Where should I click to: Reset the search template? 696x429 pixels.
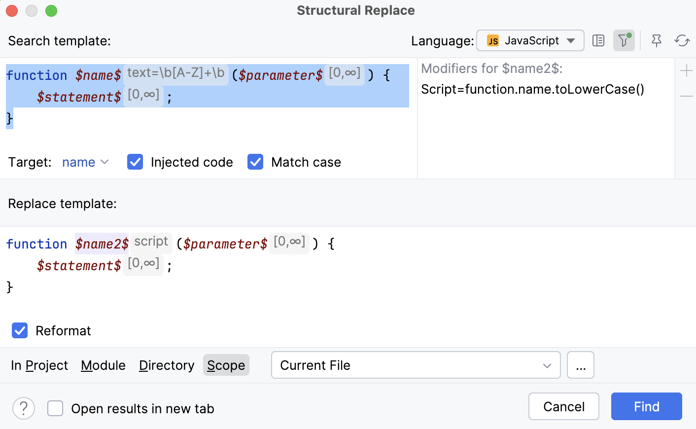point(682,40)
